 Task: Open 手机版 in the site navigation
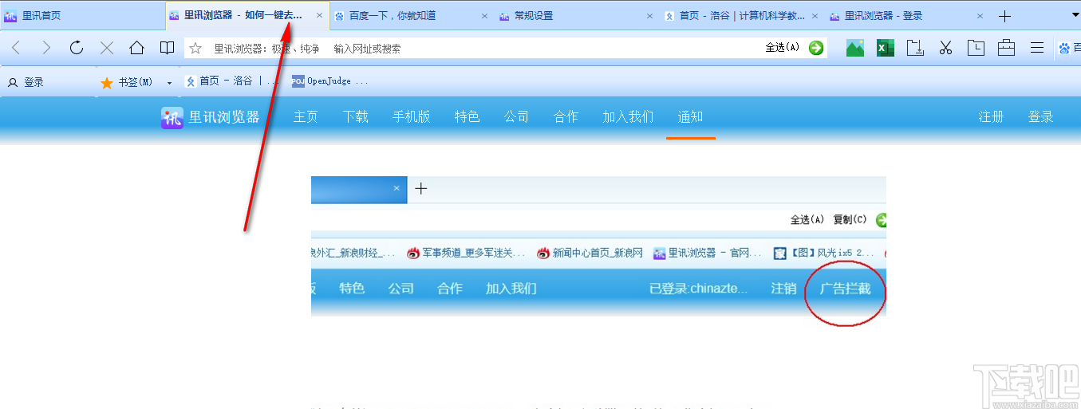411,117
